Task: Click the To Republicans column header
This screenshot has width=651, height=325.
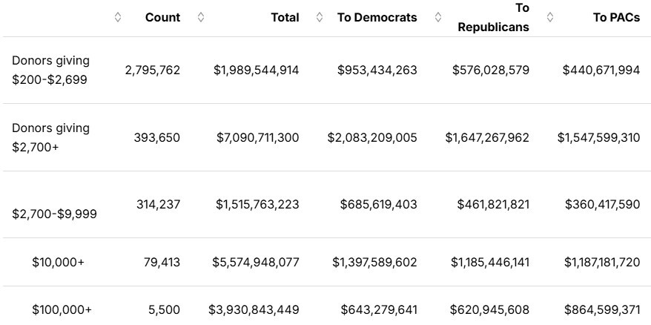Action: pos(493,18)
